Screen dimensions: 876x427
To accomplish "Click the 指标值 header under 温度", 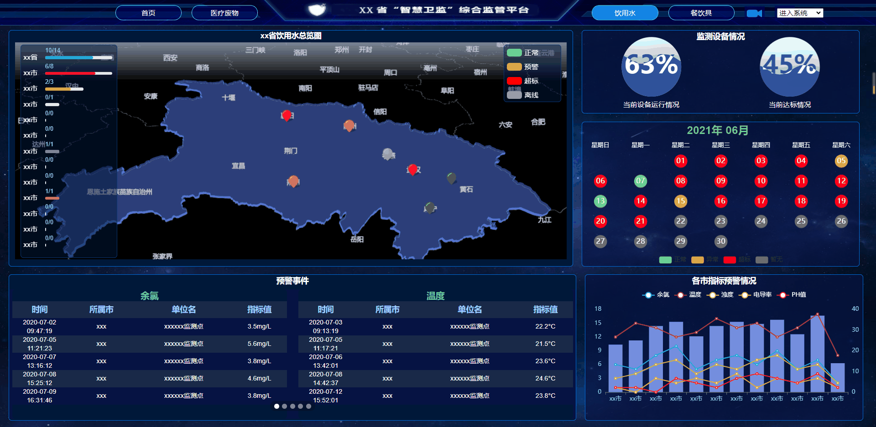I will [545, 309].
